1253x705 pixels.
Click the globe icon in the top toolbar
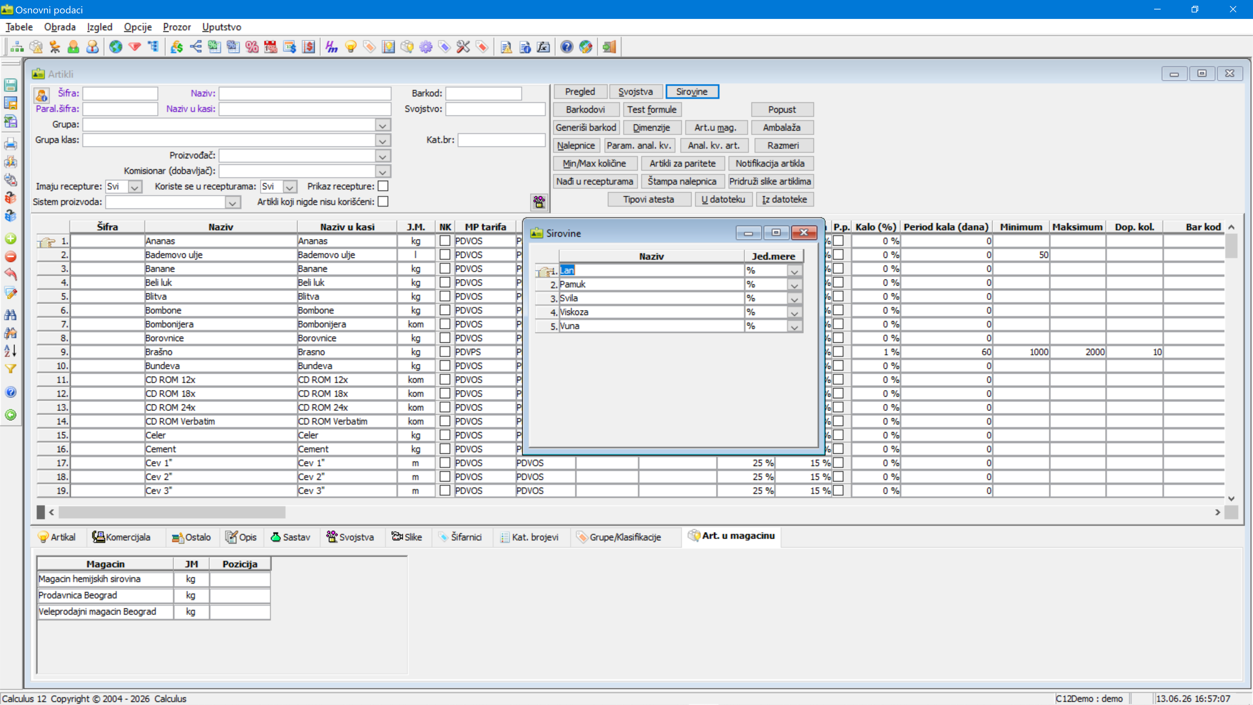click(115, 47)
